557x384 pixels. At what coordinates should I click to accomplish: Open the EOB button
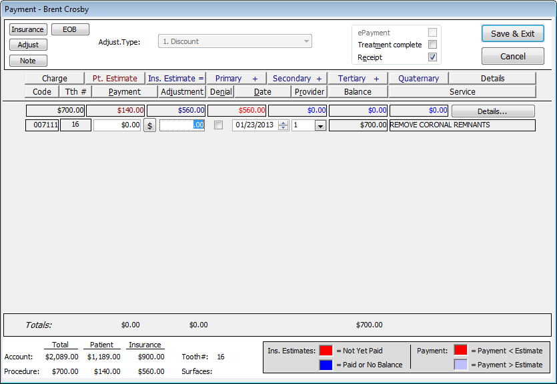click(70, 29)
